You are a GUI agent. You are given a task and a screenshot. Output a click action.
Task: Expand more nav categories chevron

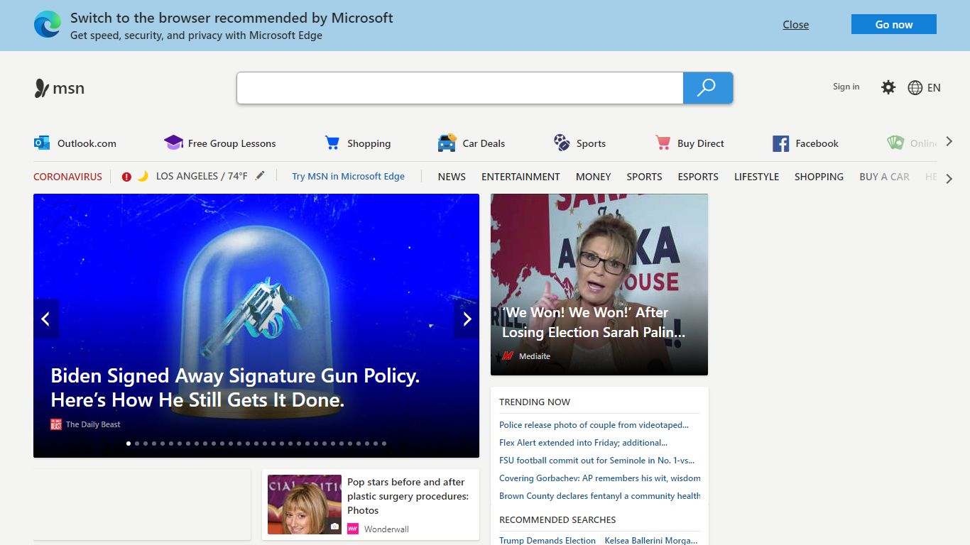(x=949, y=179)
